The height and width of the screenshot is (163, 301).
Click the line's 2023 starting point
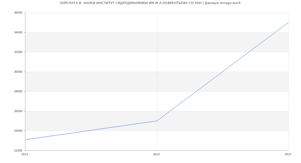(x=25, y=140)
